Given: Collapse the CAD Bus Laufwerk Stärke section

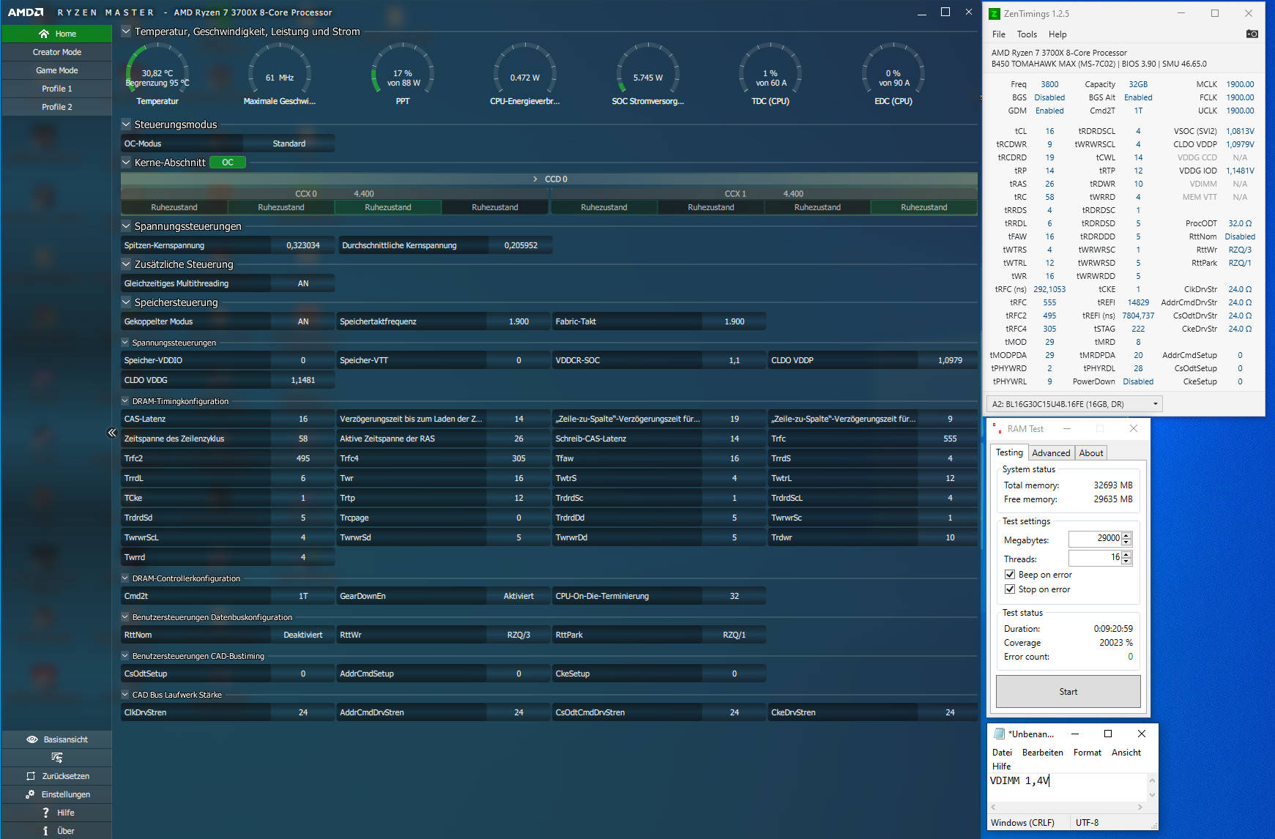Looking at the screenshot, I should click(x=125, y=695).
